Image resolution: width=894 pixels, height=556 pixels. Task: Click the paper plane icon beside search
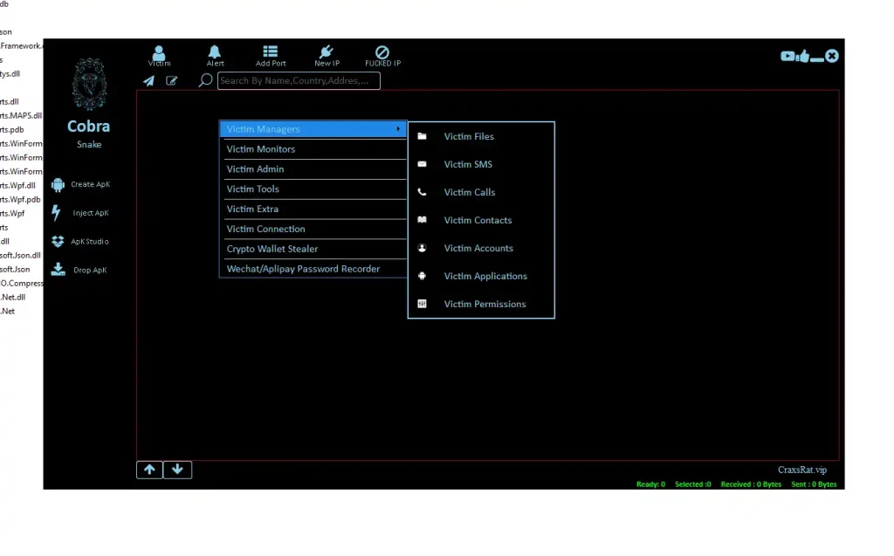pyautogui.click(x=149, y=81)
